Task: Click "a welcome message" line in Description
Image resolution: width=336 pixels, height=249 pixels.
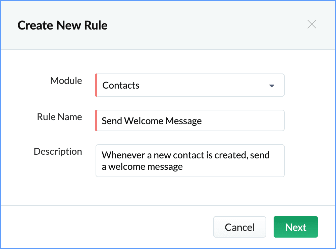Action: pyautogui.click(x=142, y=167)
